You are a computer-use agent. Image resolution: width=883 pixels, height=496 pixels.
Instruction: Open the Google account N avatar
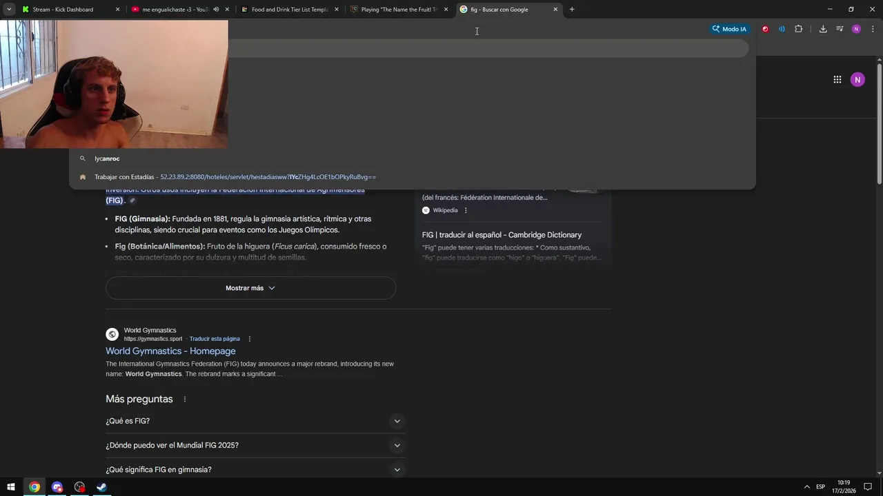point(857,80)
